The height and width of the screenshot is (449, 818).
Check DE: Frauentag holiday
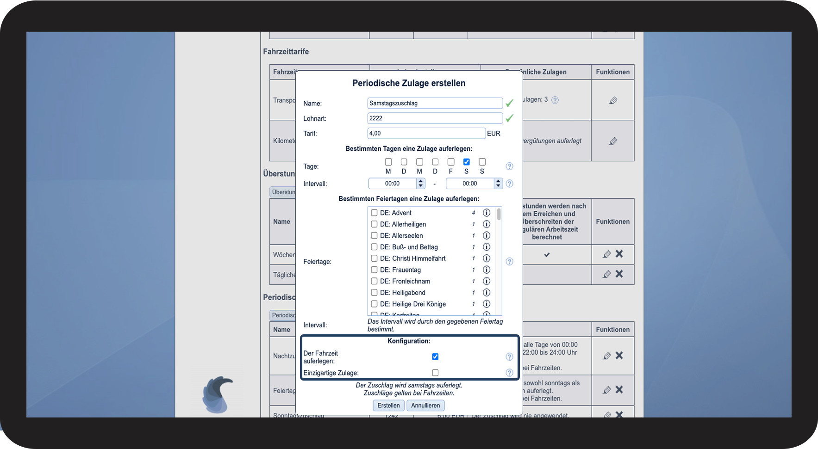click(x=374, y=270)
